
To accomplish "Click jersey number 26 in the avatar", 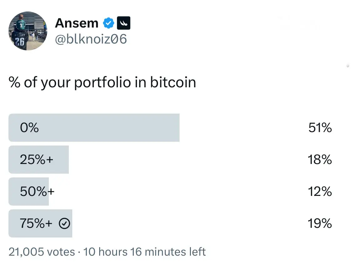I will (19, 42).
